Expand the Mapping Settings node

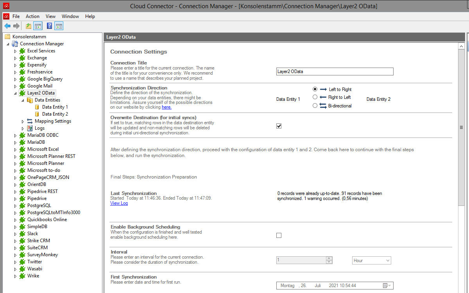23,121
